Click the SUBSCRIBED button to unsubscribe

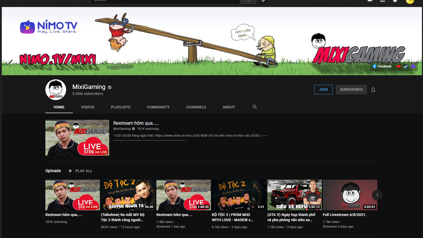(x=351, y=89)
